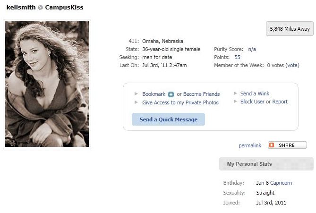
Task: Click the blue plus icon beside Bookmark
Action: (x=171, y=94)
